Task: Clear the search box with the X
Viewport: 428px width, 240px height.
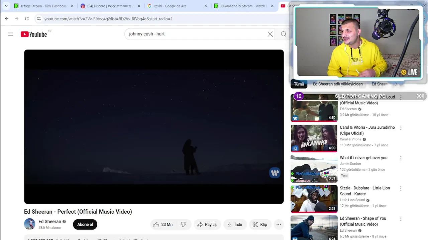Action: pyautogui.click(x=270, y=34)
